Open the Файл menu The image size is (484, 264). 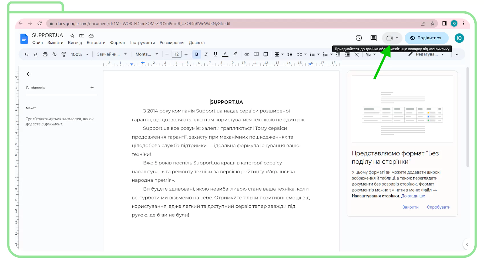pos(37,43)
